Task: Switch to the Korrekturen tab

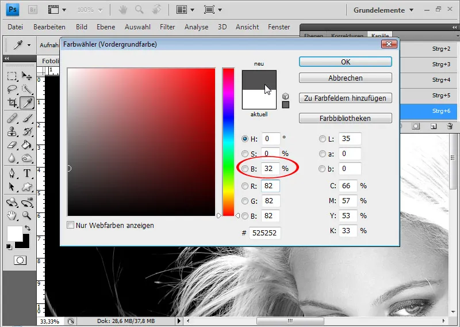Action: 347,36
